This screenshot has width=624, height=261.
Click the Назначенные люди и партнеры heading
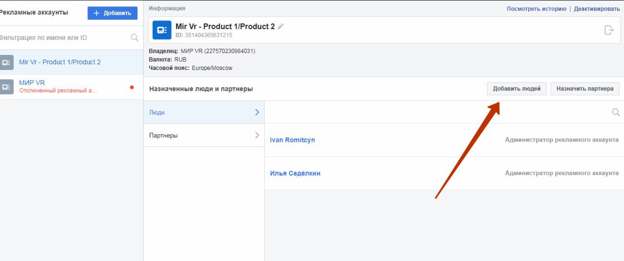pyautogui.click(x=201, y=89)
